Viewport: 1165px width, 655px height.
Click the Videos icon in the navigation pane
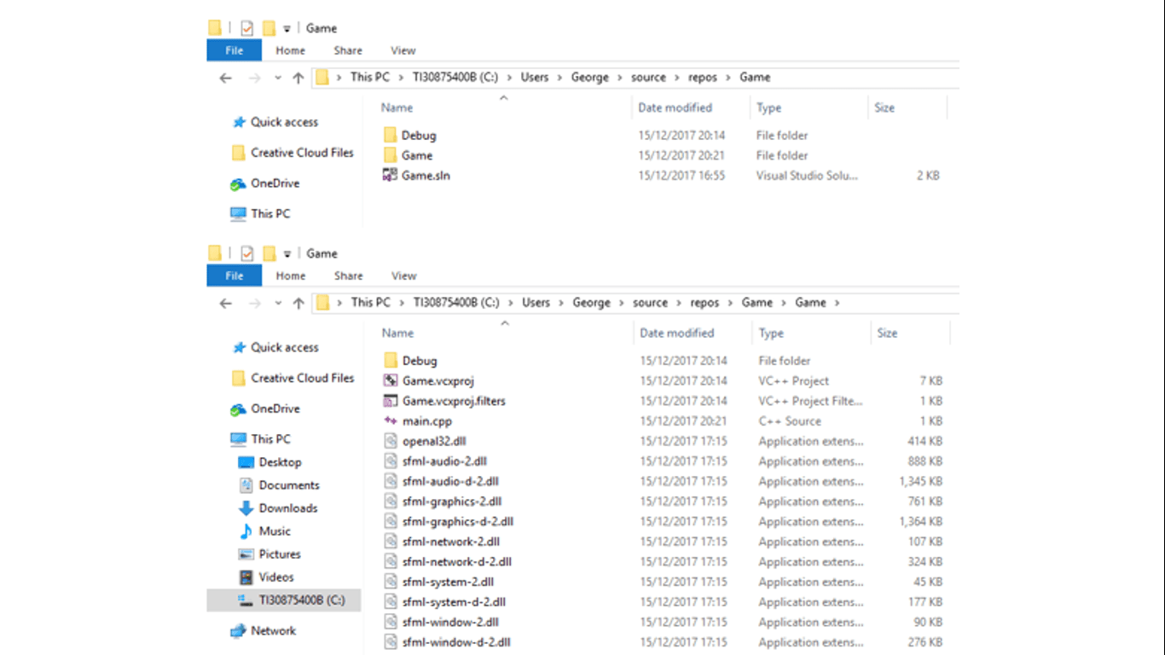[246, 577]
